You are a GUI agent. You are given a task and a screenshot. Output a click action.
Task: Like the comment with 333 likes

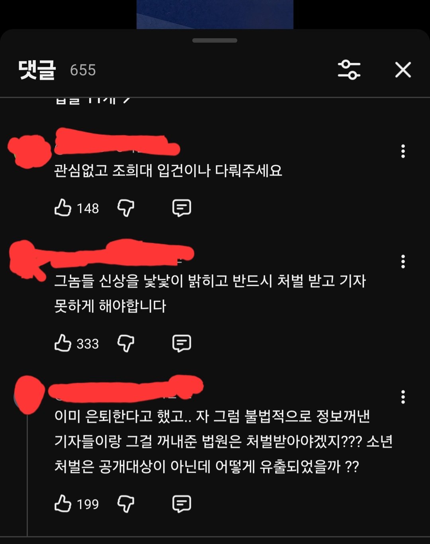63,343
